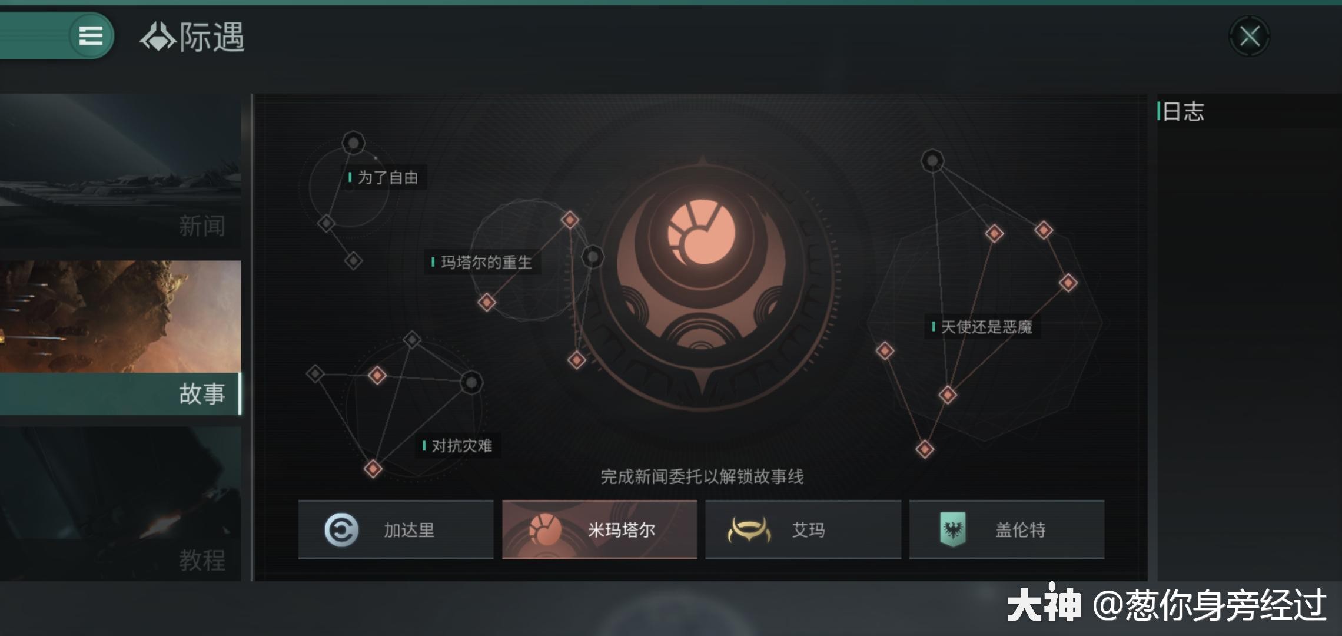Select hexagon node above 为了自由
Screen dimensions: 1342x636
pos(353,143)
